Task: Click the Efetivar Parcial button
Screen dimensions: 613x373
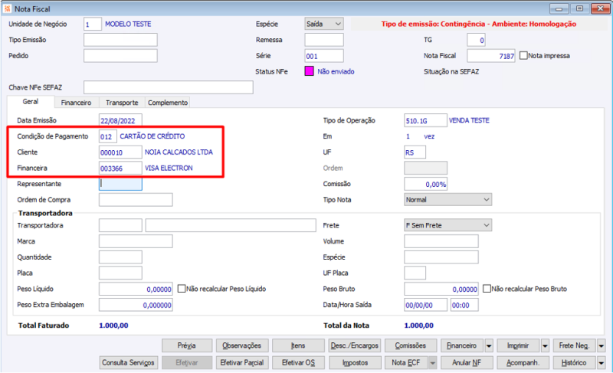Action: [242, 362]
